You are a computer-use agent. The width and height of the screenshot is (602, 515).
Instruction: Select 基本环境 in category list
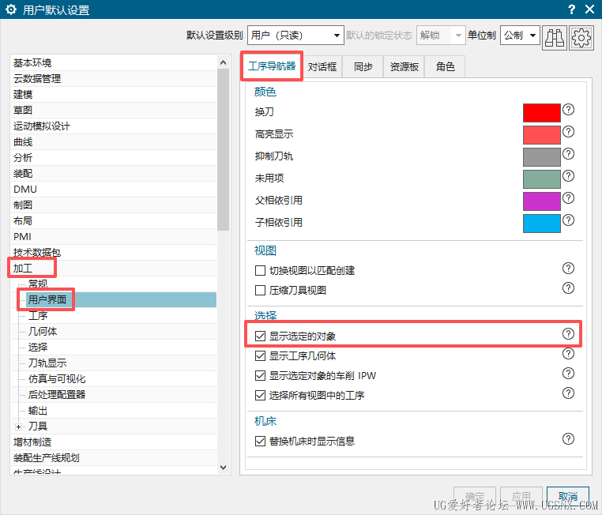click(x=114, y=62)
